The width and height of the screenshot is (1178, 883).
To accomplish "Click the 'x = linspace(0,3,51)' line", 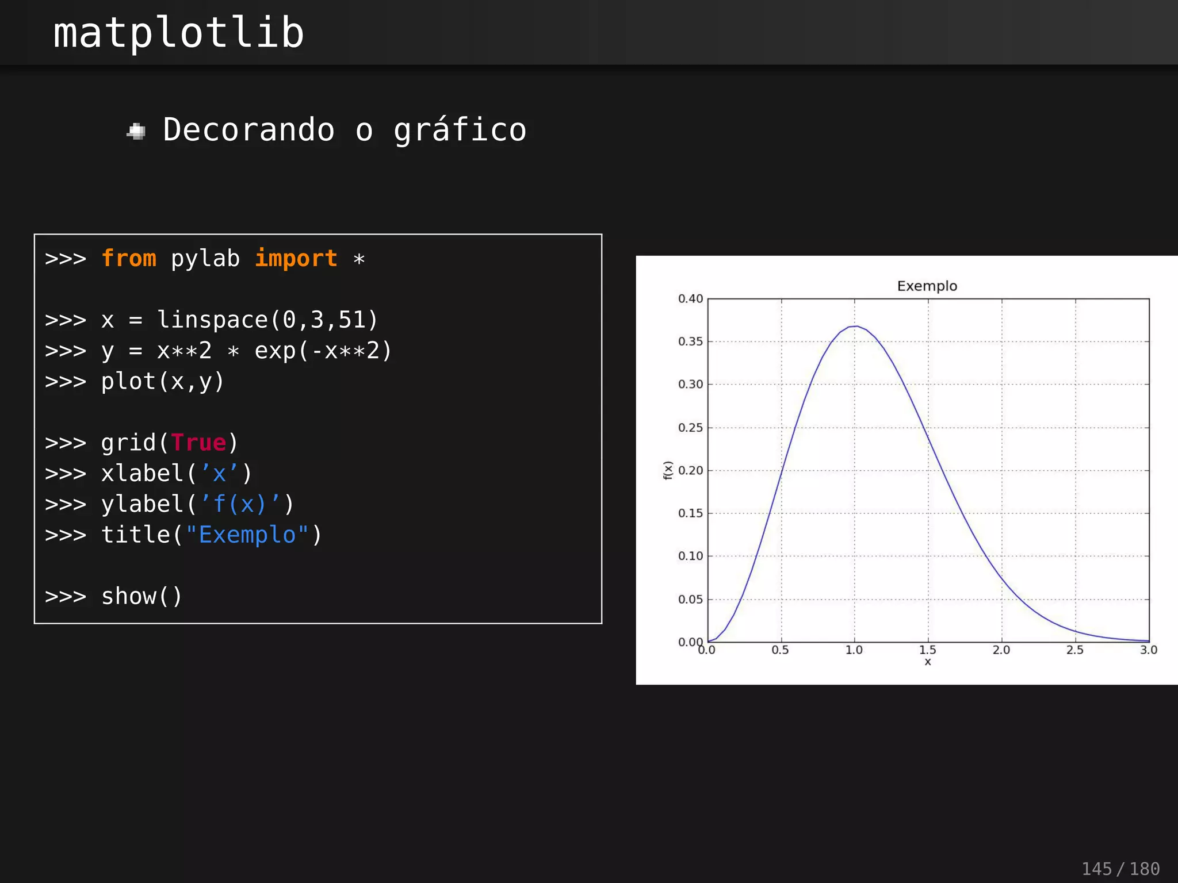I will pos(212,320).
